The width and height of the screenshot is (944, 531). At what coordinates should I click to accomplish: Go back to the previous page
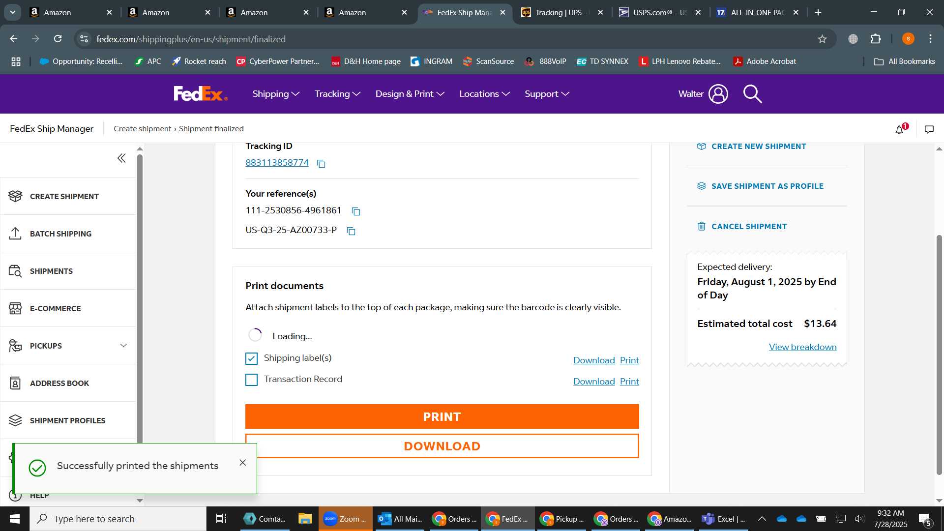point(14,39)
